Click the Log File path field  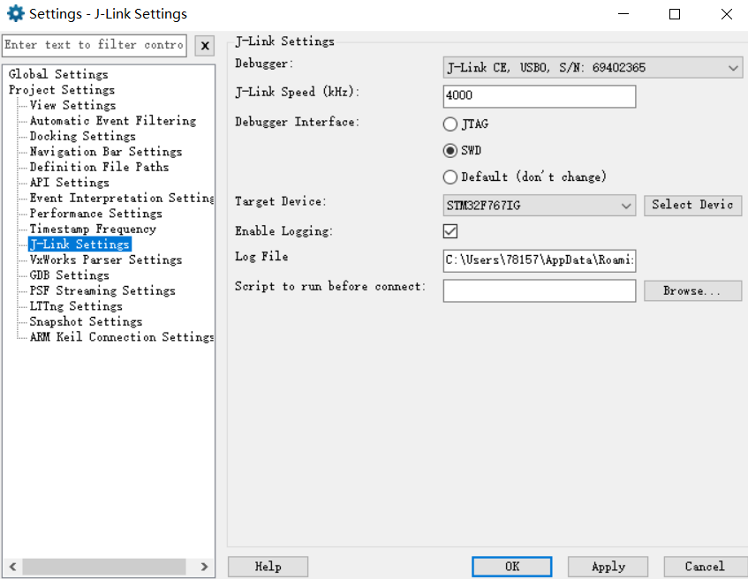[539, 260]
